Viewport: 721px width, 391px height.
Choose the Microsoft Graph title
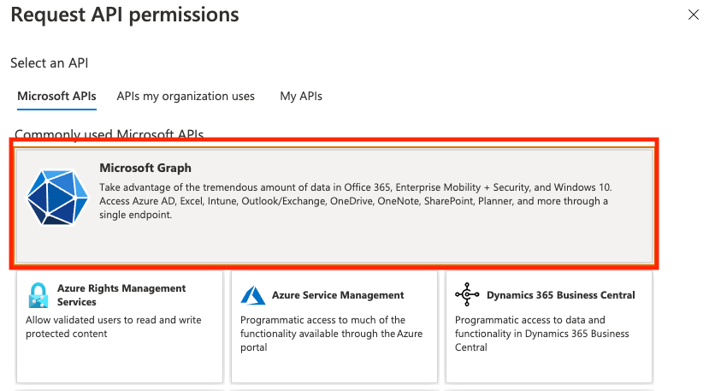point(145,168)
